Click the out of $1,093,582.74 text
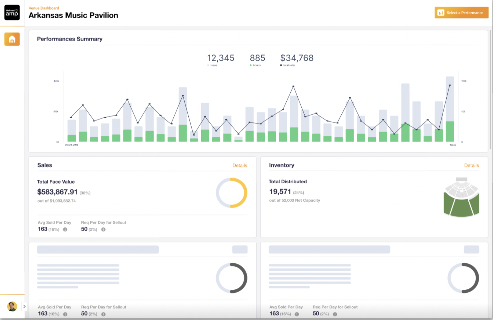This screenshot has height=320, width=493. pyautogui.click(x=57, y=201)
